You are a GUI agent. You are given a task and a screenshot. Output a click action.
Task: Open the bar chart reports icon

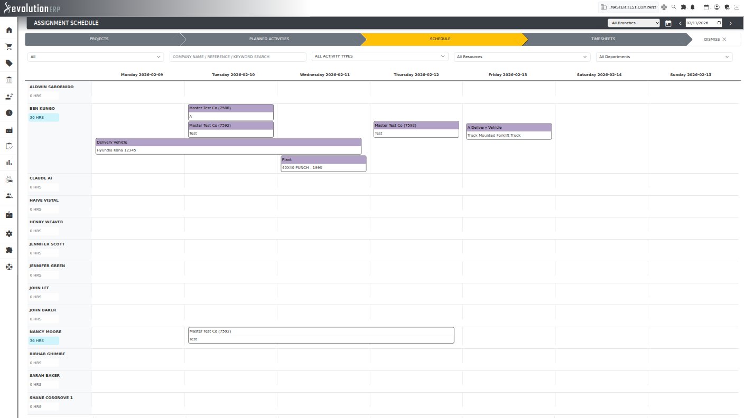(x=9, y=163)
